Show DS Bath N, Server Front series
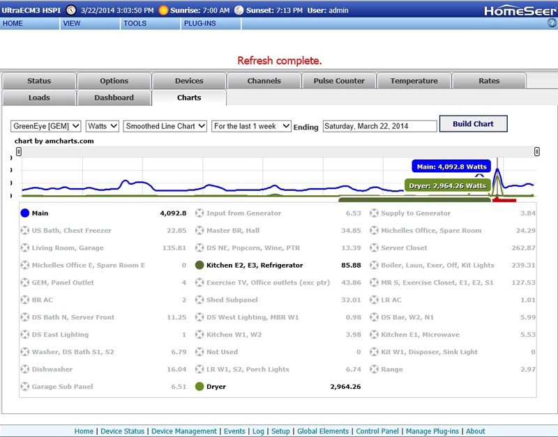Screen dimensions: 558x437 point(25,317)
